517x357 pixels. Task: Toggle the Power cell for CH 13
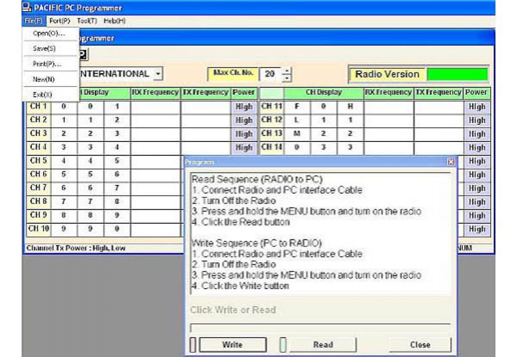[477, 134]
